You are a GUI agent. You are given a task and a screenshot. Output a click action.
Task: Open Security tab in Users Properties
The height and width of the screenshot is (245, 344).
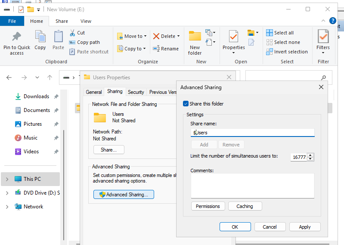[x=136, y=92]
